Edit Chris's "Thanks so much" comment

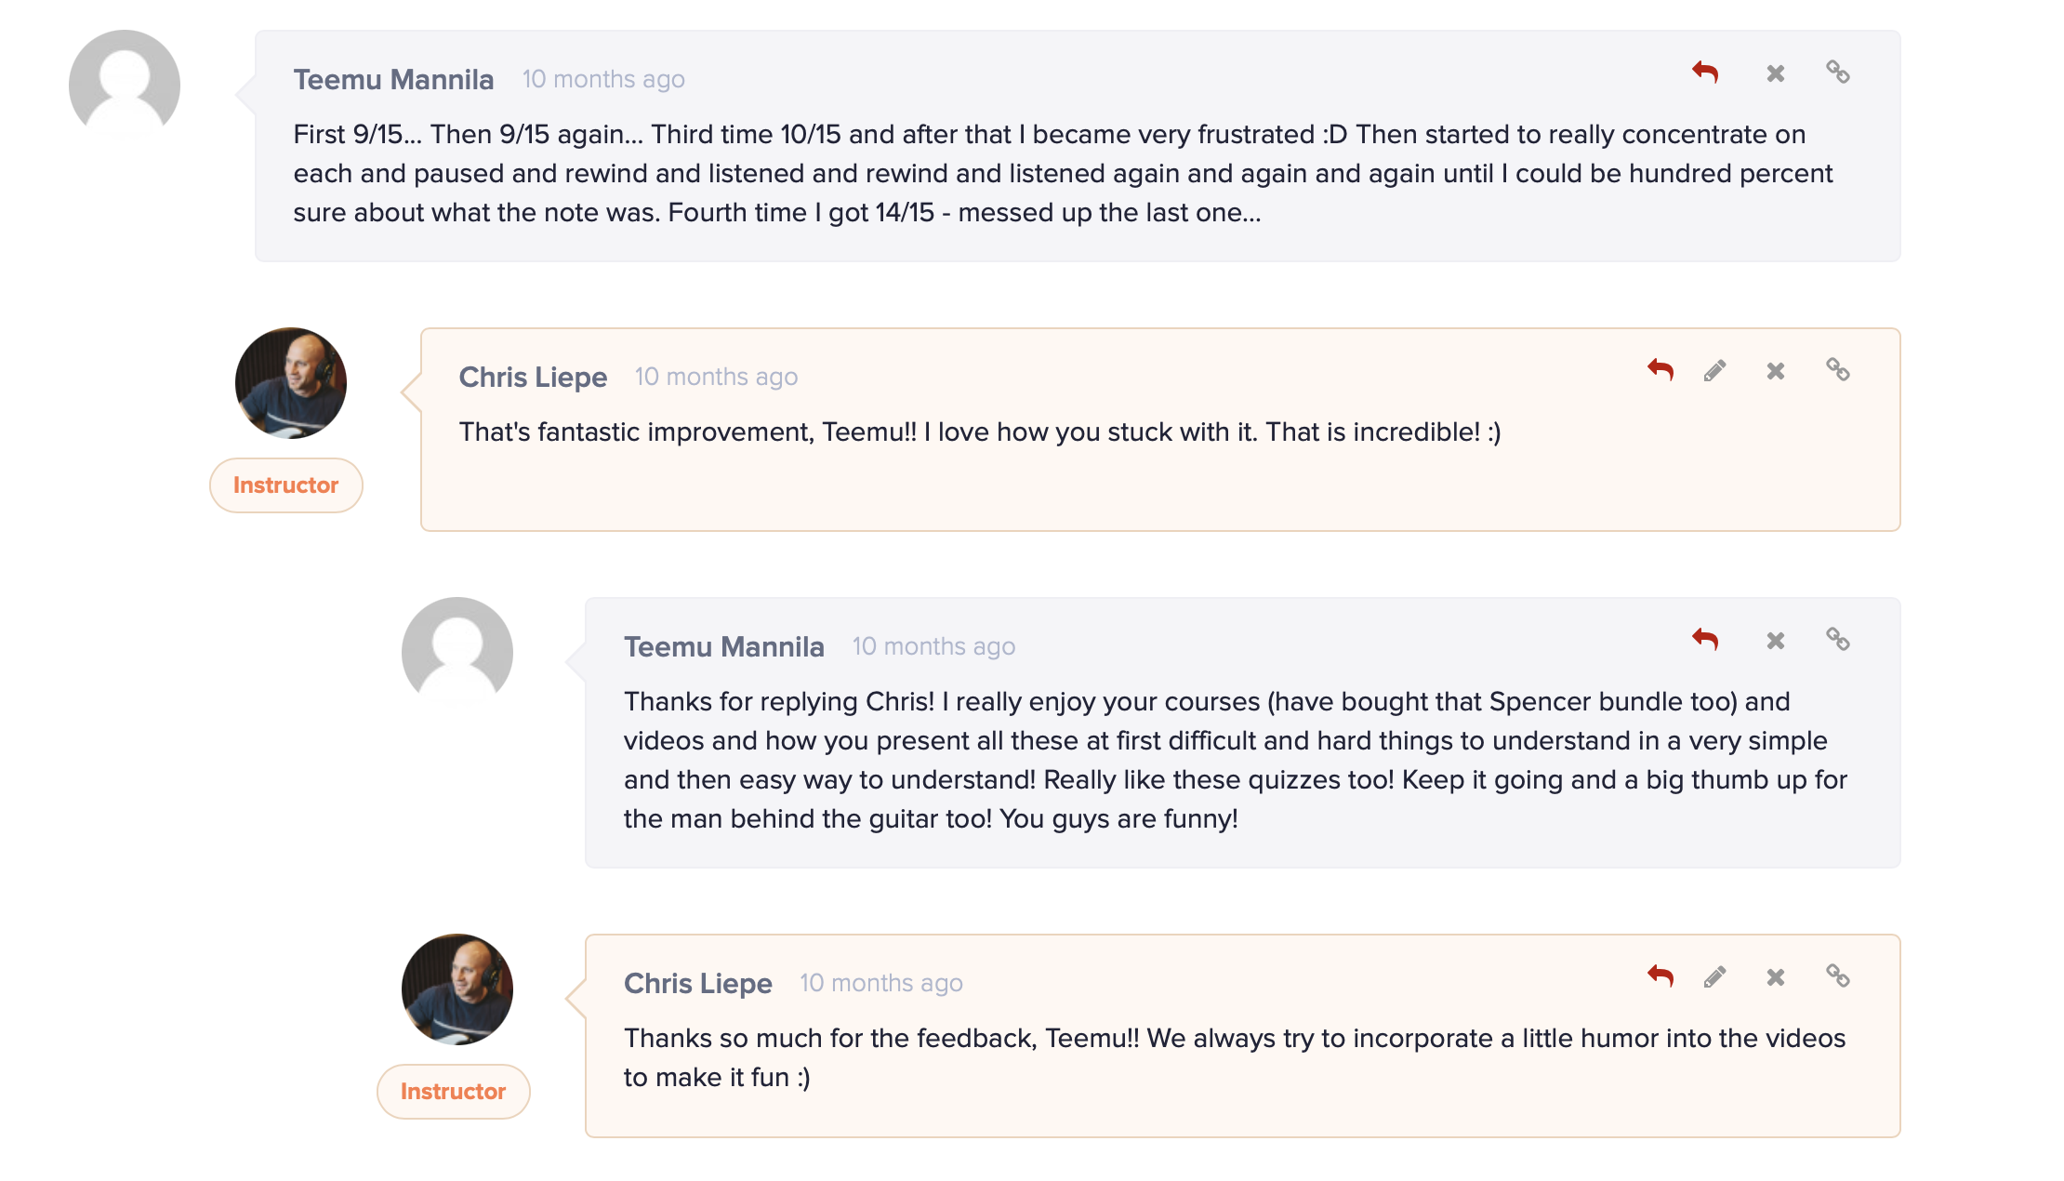coord(1715,977)
